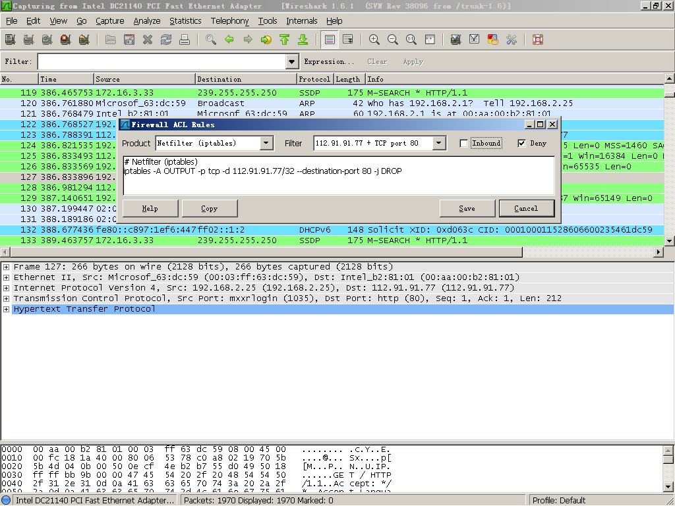The height and width of the screenshot is (506, 675).
Task: Select packet 119 SSDP M-SEARCH row
Action: [332, 92]
